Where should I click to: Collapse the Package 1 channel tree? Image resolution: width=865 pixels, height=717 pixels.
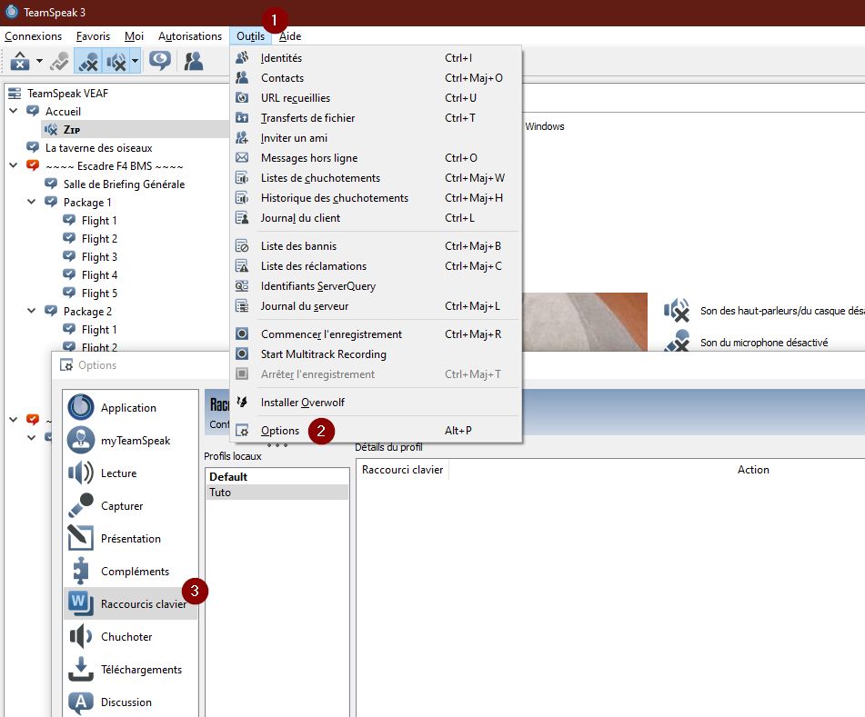32,202
